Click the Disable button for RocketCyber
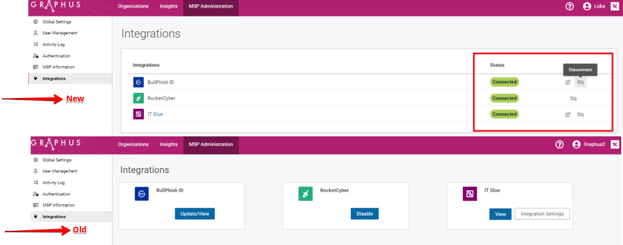This screenshot has height=245, width=623. [364, 214]
